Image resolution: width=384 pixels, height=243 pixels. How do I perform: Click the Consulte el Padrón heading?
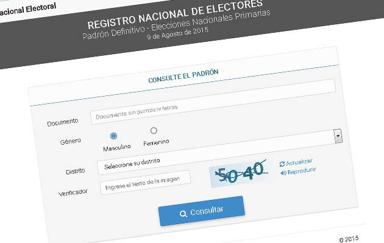(x=183, y=76)
